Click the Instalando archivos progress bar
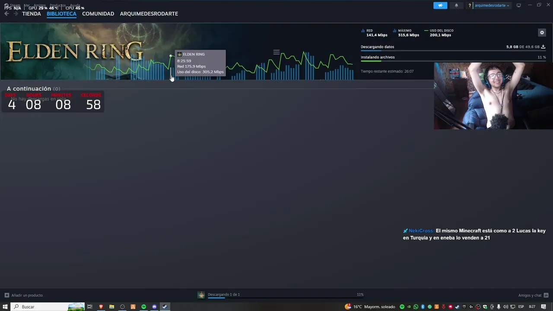The image size is (553, 311). point(453,61)
